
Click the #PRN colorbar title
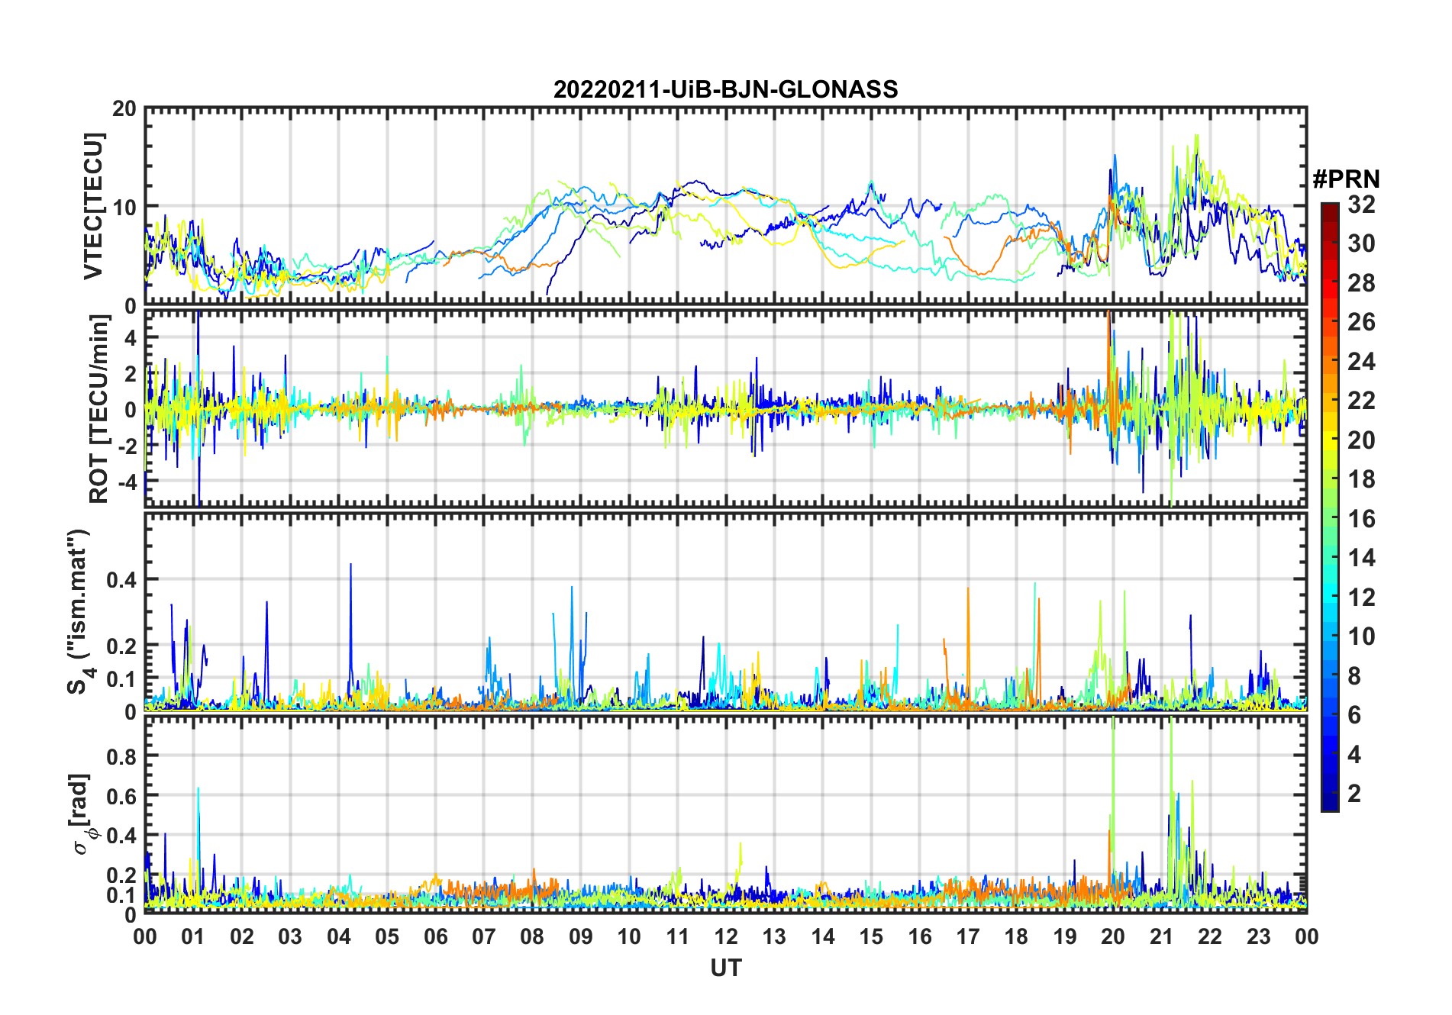click(x=1346, y=179)
